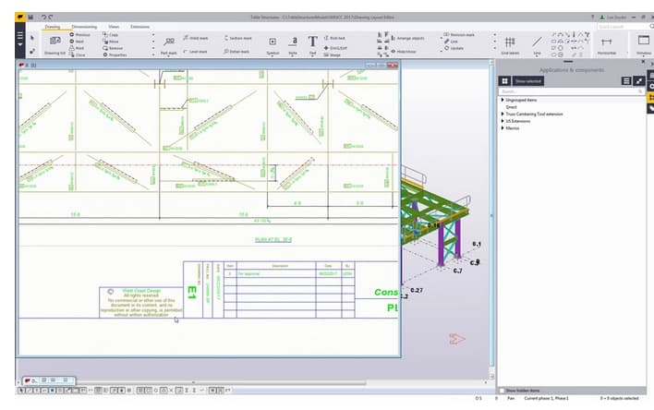Image resolution: width=654 pixels, height=410 pixels.
Task: Expand the Macros group
Action: tap(503, 128)
